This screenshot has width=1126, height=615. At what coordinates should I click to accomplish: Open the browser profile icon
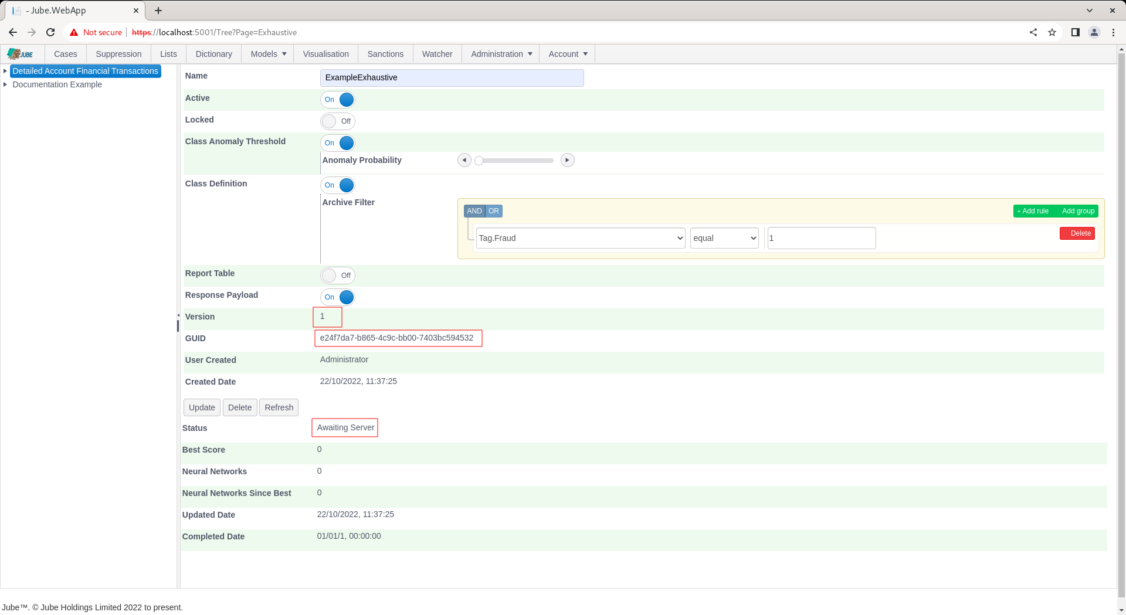point(1094,32)
